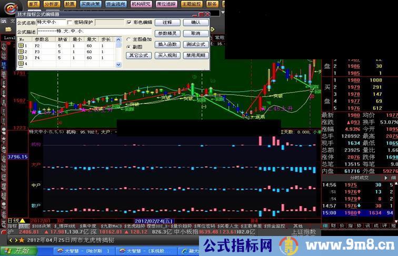Click parameter row 3 yellow icon
398x256 pixels.
click(x=22, y=58)
